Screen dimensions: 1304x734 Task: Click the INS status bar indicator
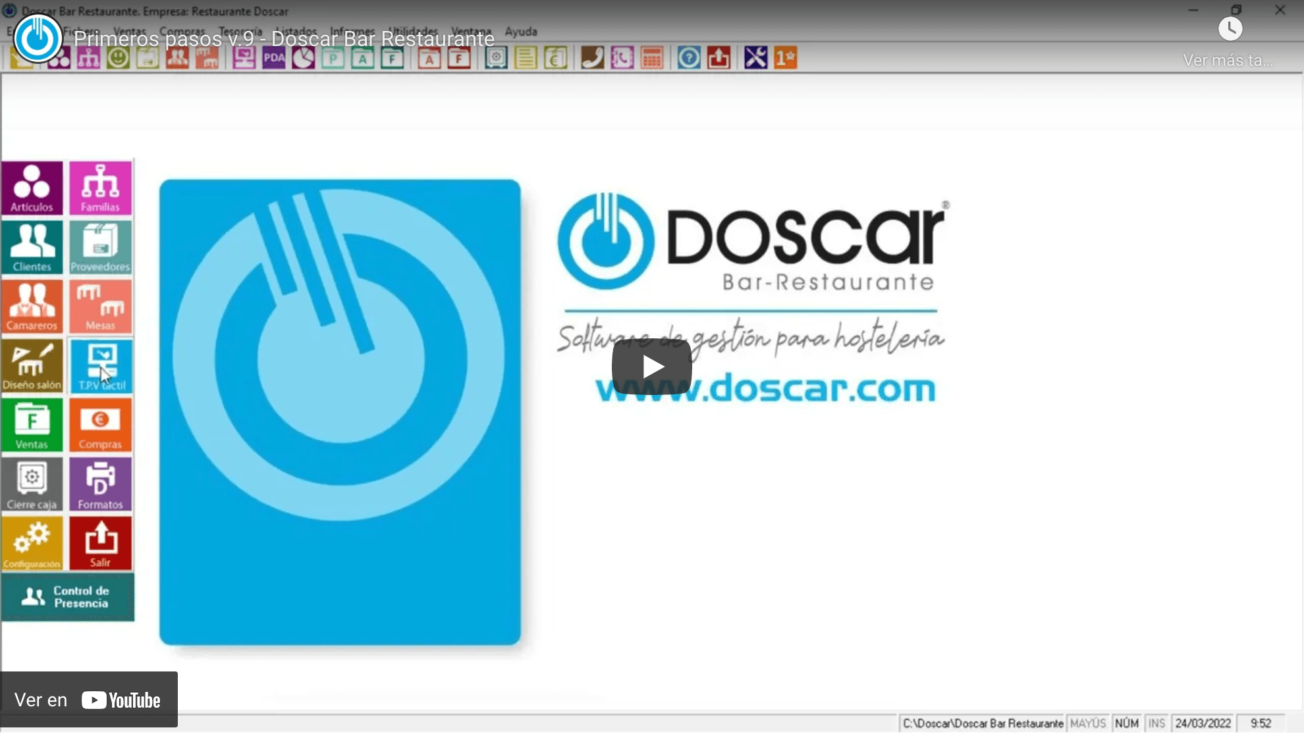click(x=1156, y=723)
